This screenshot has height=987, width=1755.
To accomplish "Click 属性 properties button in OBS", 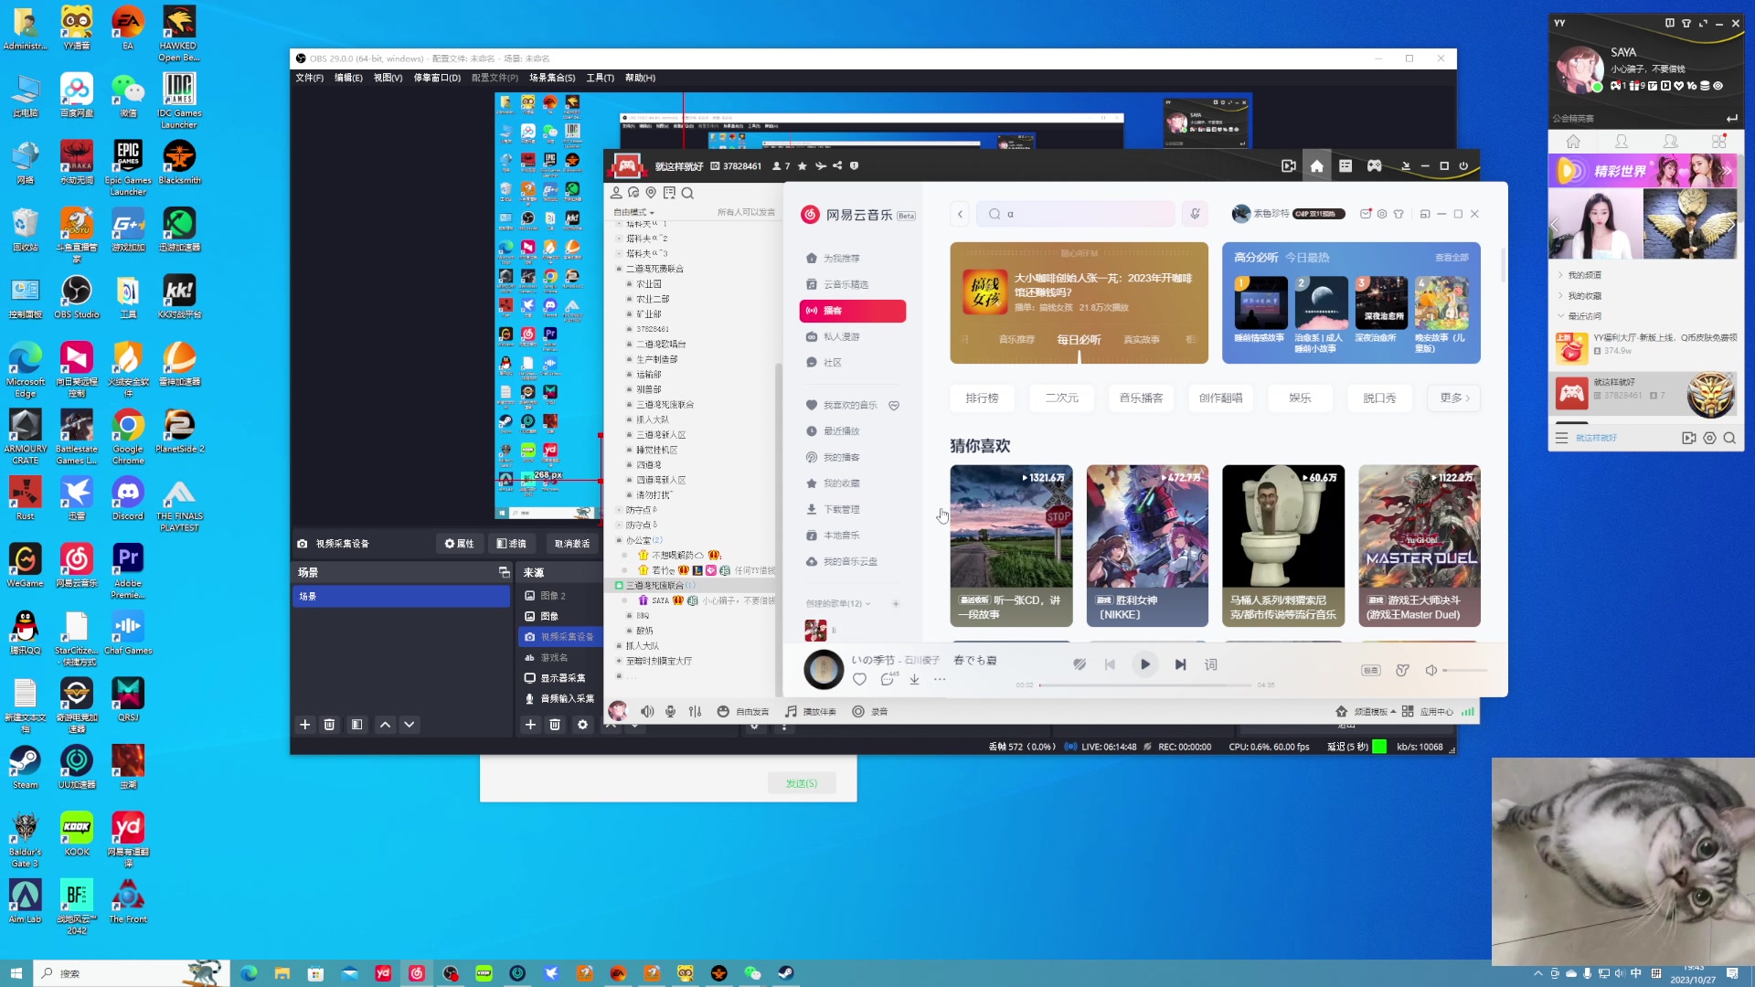I will (459, 544).
